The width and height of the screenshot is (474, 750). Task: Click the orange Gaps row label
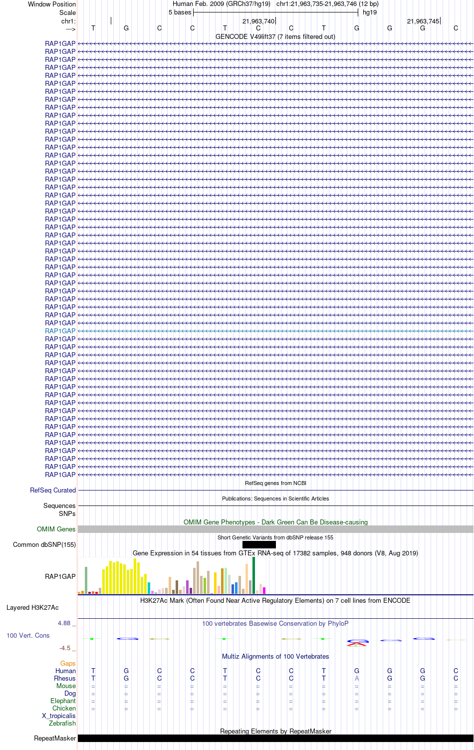pos(68,663)
